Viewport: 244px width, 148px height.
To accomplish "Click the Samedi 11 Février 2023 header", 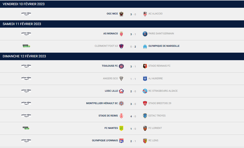I will [x=22, y=24].
